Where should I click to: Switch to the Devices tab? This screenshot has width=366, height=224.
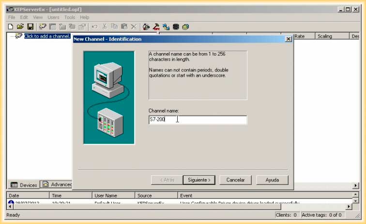[x=24, y=185]
